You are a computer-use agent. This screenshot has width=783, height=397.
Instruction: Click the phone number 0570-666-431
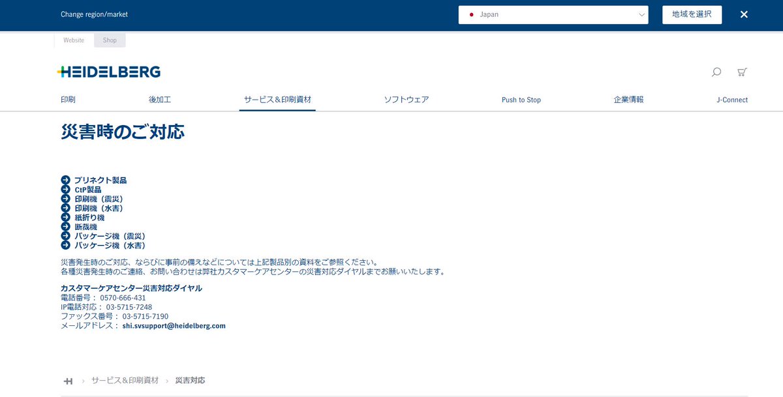(123, 298)
